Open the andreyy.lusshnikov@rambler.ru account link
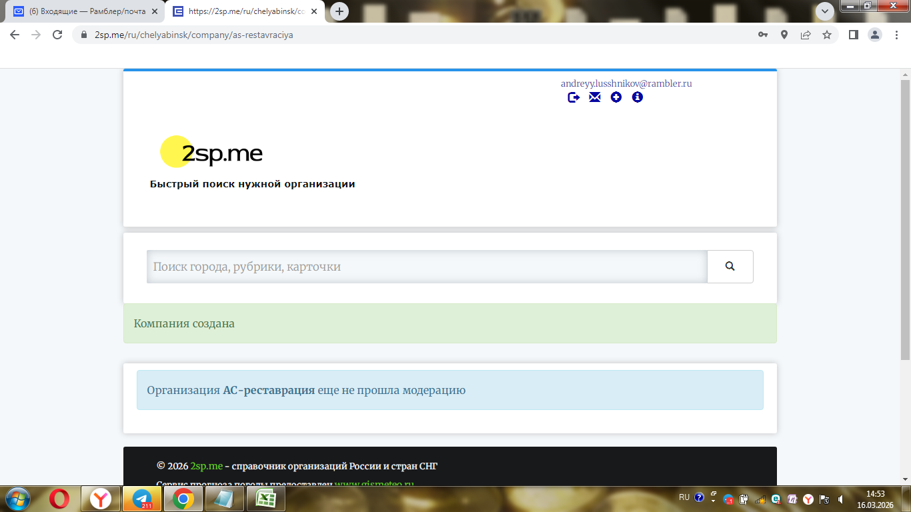911x512 pixels. (x=626, y=83)
